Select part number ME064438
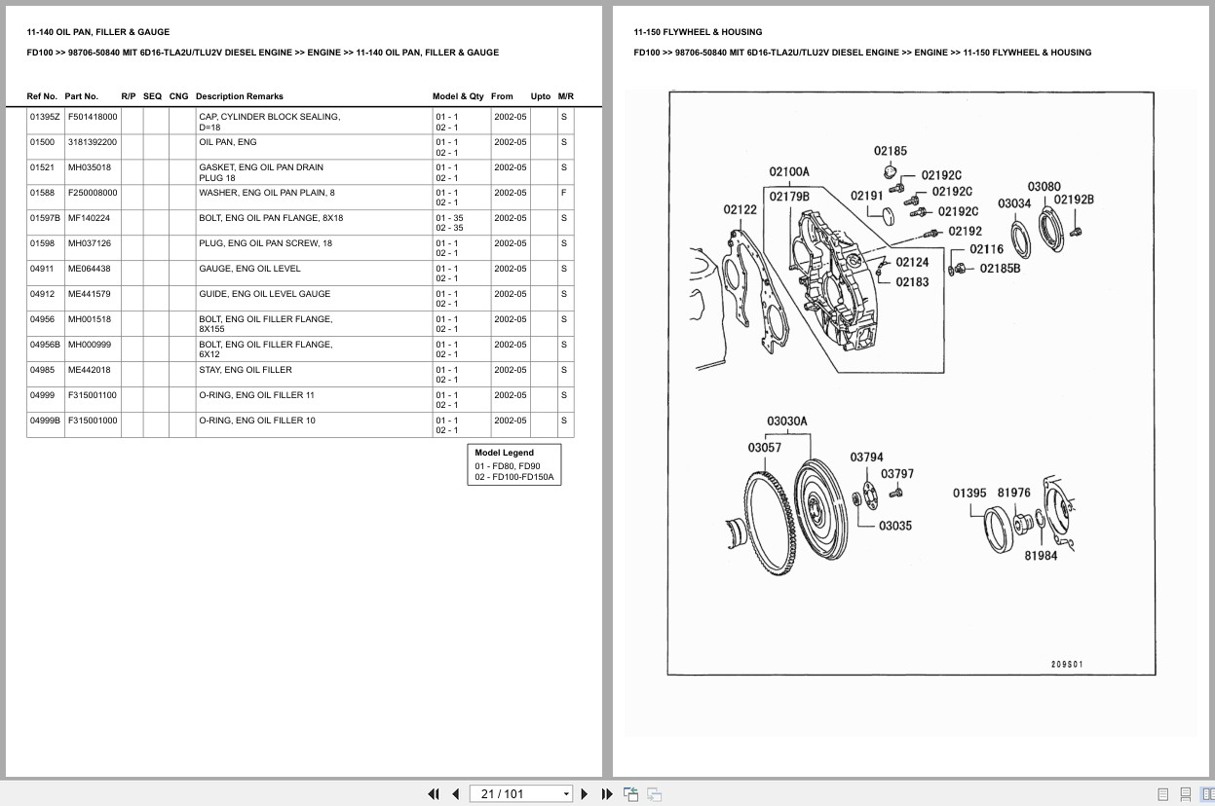The width and height of the screenshot is (1215, 806). [90, 269]
